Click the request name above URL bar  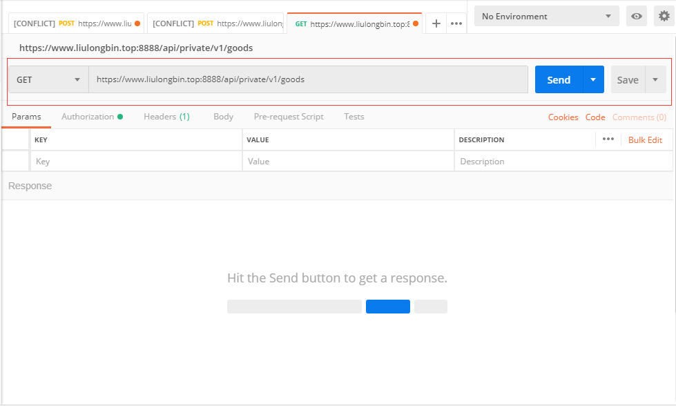pyautogui.click(x=136, y=48)
